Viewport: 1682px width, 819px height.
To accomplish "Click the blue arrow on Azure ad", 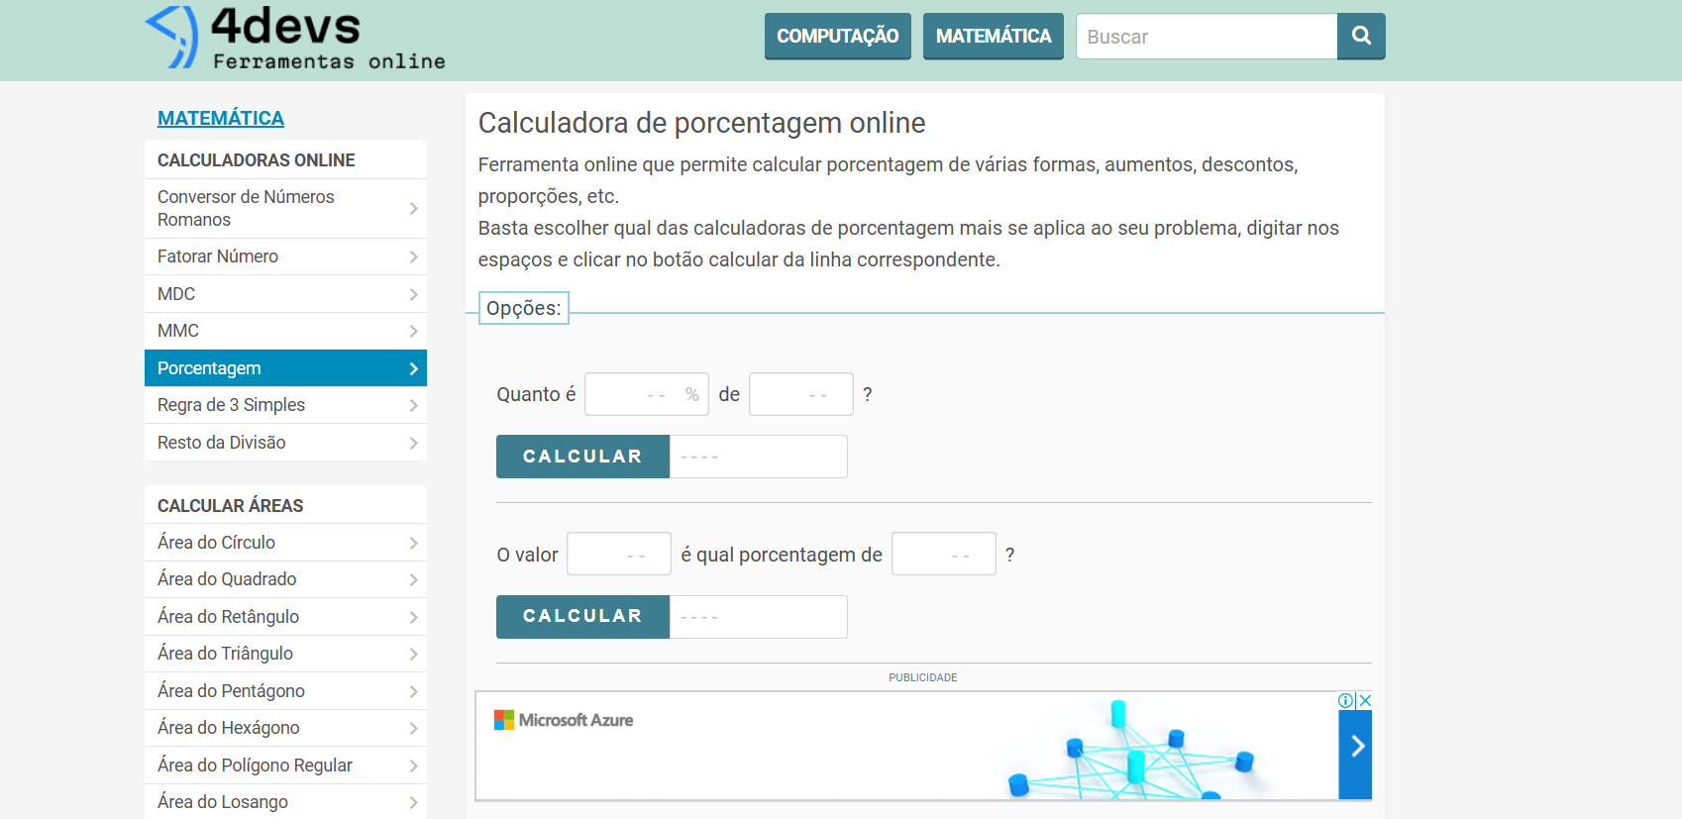I will (x=1355, y=747).
